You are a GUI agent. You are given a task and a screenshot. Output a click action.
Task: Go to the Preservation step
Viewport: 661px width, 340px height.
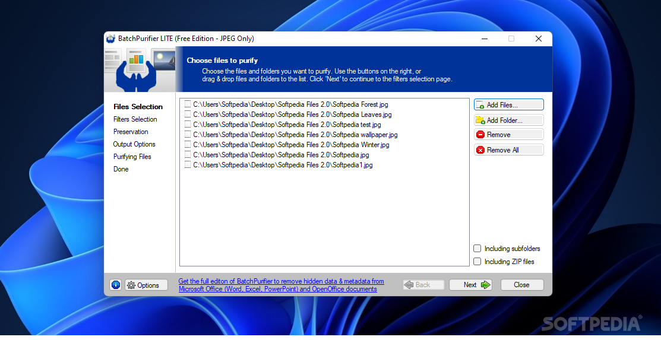point(131,132)
